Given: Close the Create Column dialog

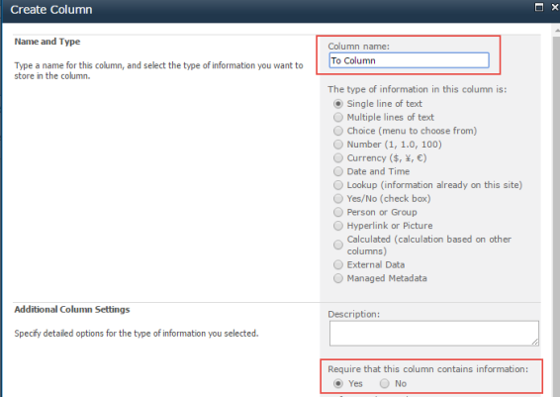Looking at the screenshot, I should (555, 7).
